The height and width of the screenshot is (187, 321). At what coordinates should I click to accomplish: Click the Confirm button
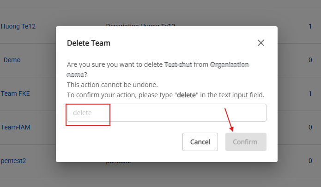(246, 142)
